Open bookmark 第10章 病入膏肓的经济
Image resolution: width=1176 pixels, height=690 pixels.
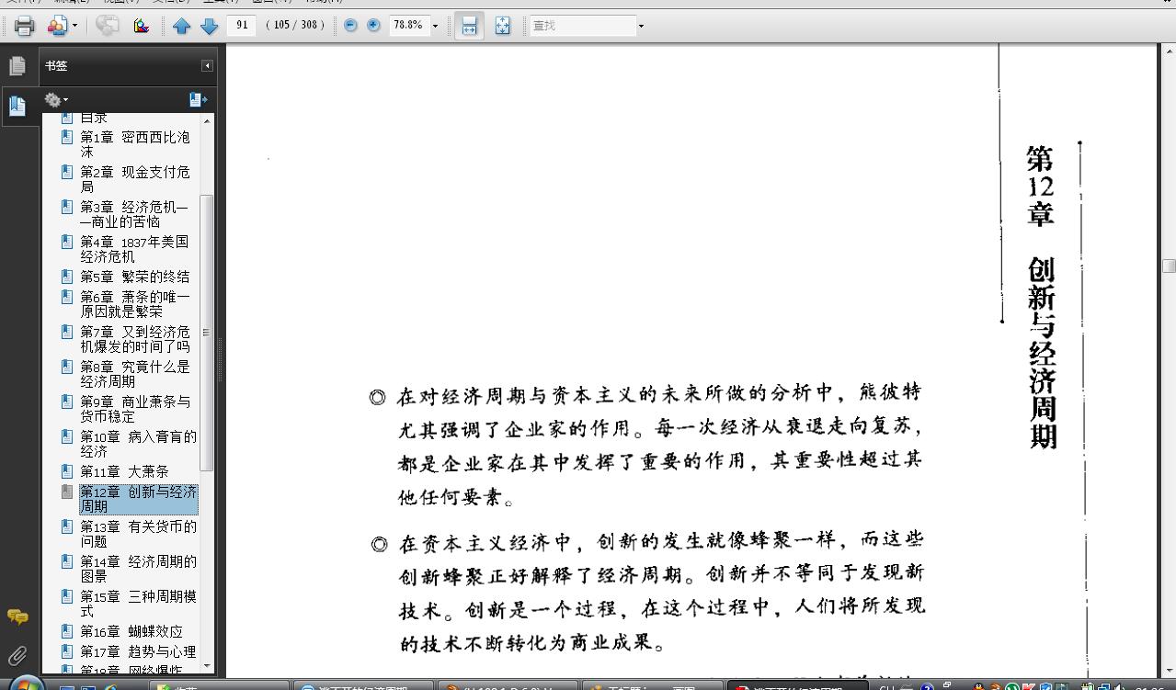[x=138, y=444]
